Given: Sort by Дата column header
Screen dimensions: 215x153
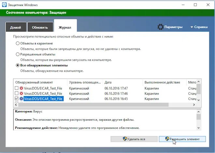Looking at the screenshot, I should tap(123, 82).
